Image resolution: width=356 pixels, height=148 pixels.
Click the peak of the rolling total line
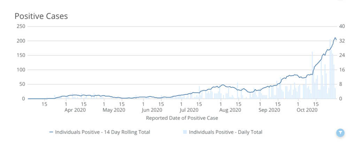pyautogui.click(x=335, y=38)
